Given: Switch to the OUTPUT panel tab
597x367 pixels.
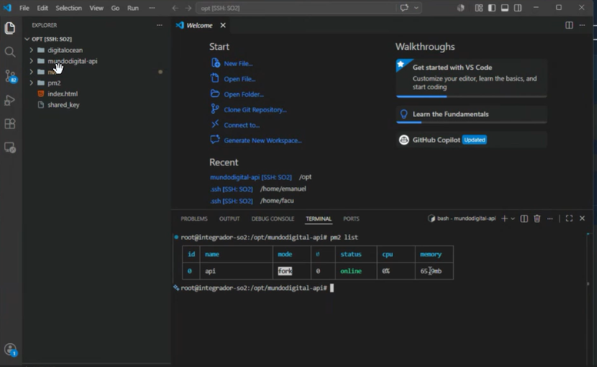Looking at the screenshot, I should [x=229, y=219].
